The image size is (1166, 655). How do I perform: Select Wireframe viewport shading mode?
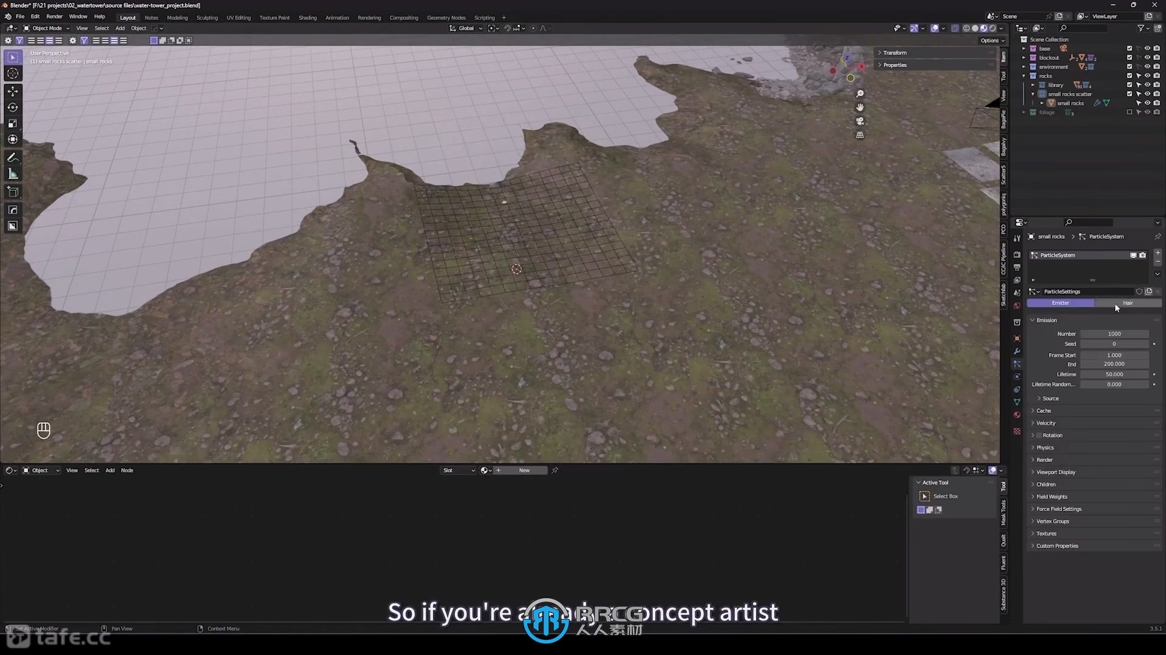(x=966, y=29)
